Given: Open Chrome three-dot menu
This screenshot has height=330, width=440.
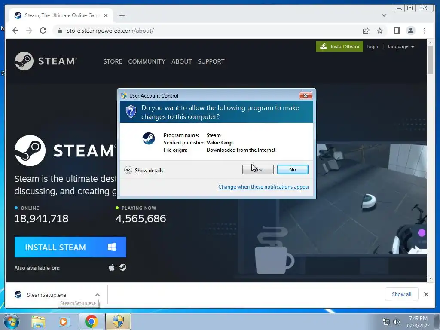Looking at the screenshot, I should coord(425,31).
